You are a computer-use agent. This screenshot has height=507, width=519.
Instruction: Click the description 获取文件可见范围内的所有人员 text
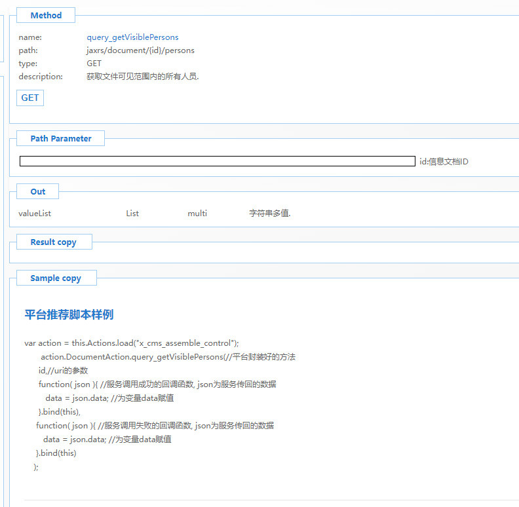[143, 77]
